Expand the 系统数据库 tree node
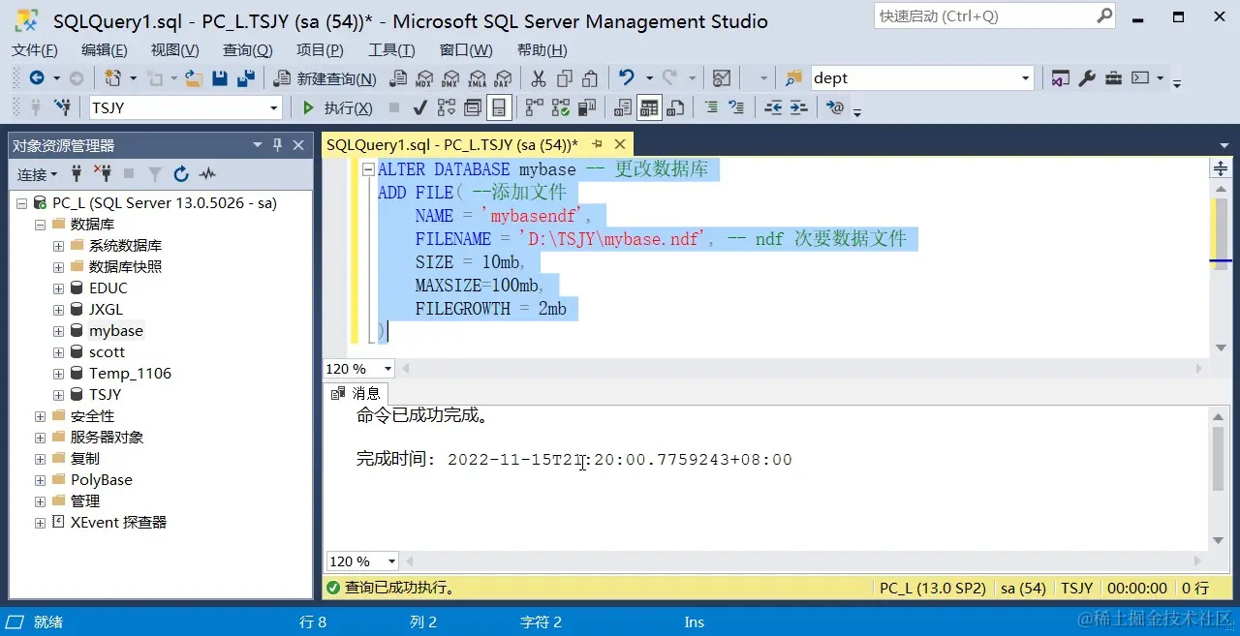This screenshot has height=636, width=1240. pyautogui.click(x=58, y=246)
